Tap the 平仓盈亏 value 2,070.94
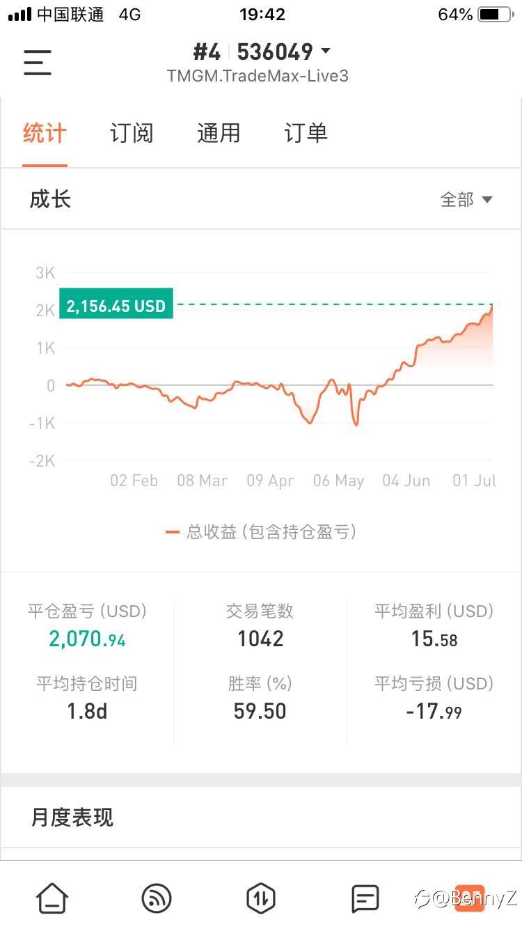This screenshot has width=522, height=929. tap(87, 639)
